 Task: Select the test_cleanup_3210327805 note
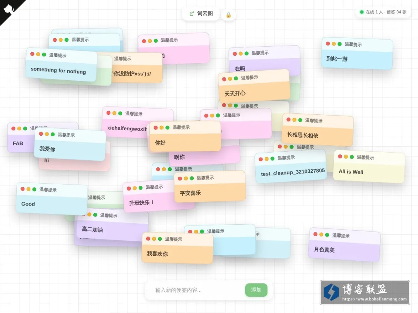click(x=291, y=167)
